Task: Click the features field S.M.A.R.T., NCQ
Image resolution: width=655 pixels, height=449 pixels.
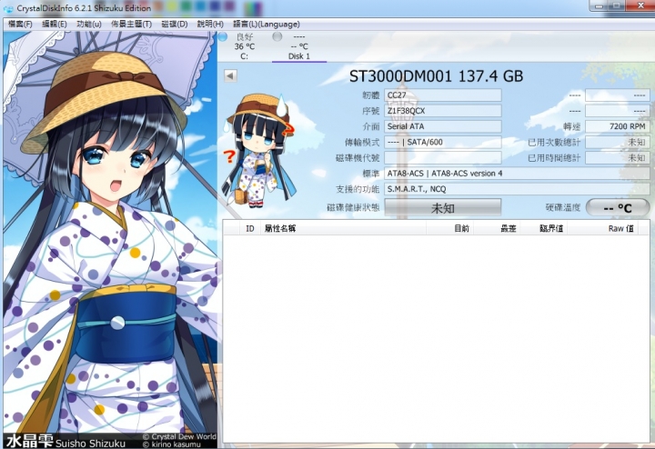Action: (517, 189)
